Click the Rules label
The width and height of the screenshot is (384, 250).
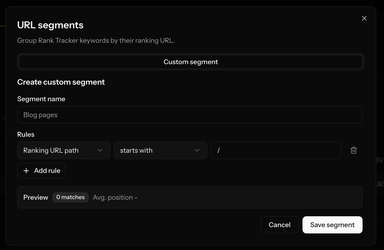point(26,134)
